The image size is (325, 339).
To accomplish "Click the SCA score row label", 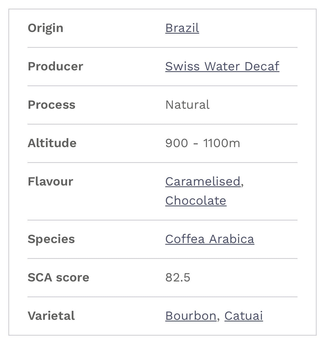I will 58,278.
